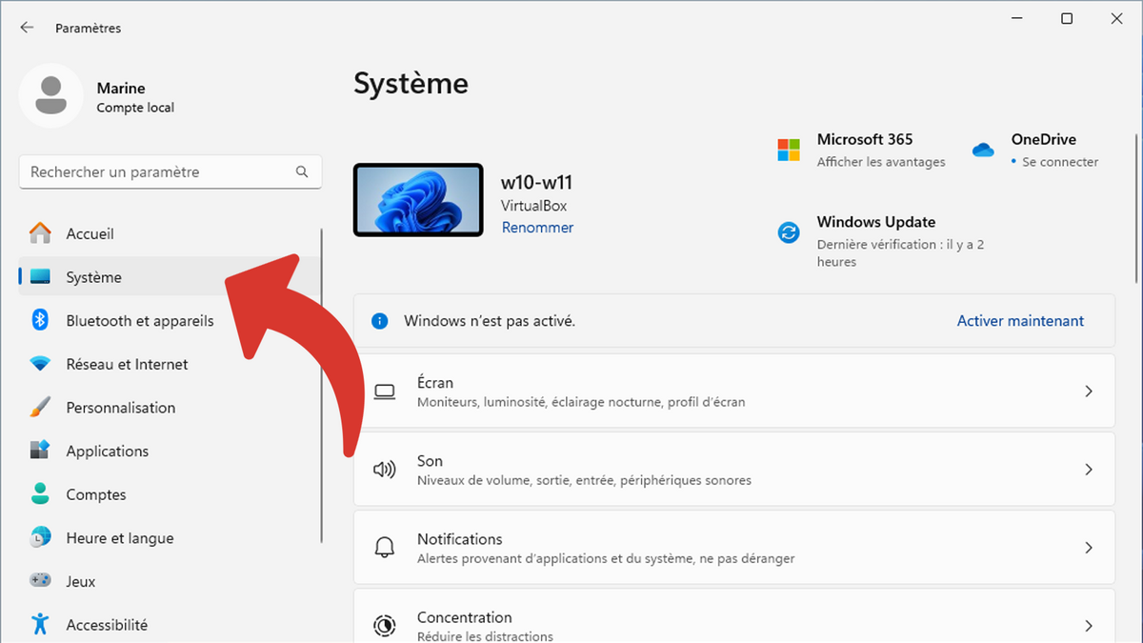Select Système in the sidebar
The height and width of the screenshot is (643, 1143).
click(x=170, y=277)
